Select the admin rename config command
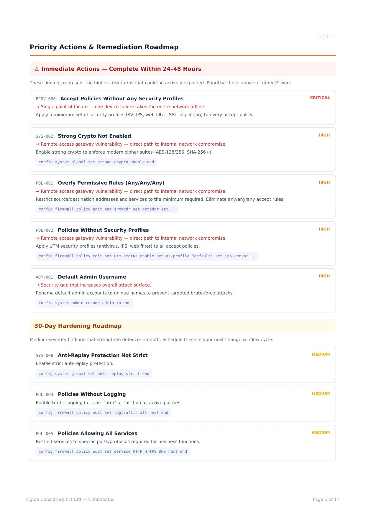Viewport: 366px width, 517px height. tap(84, 303)
